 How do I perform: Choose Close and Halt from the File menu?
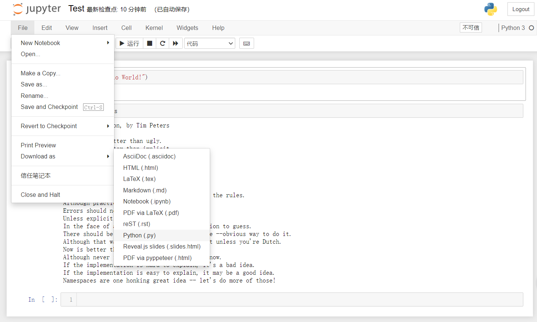point(40,195)
